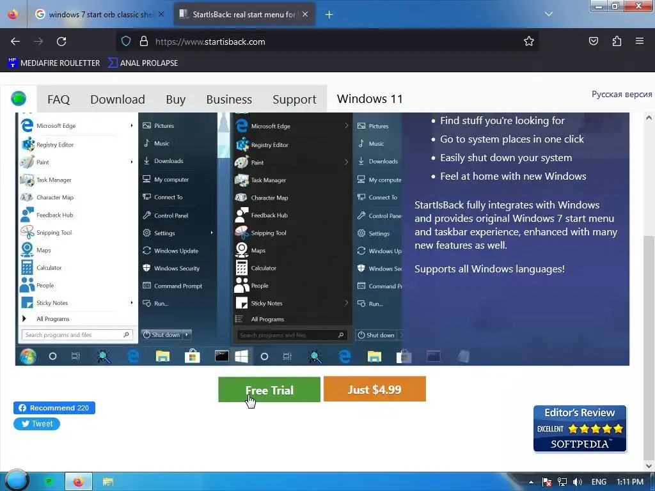Open the MEDIAFIRE ROULETTER bookmark
The image size is (655, 491).
(x=54, y=63)
